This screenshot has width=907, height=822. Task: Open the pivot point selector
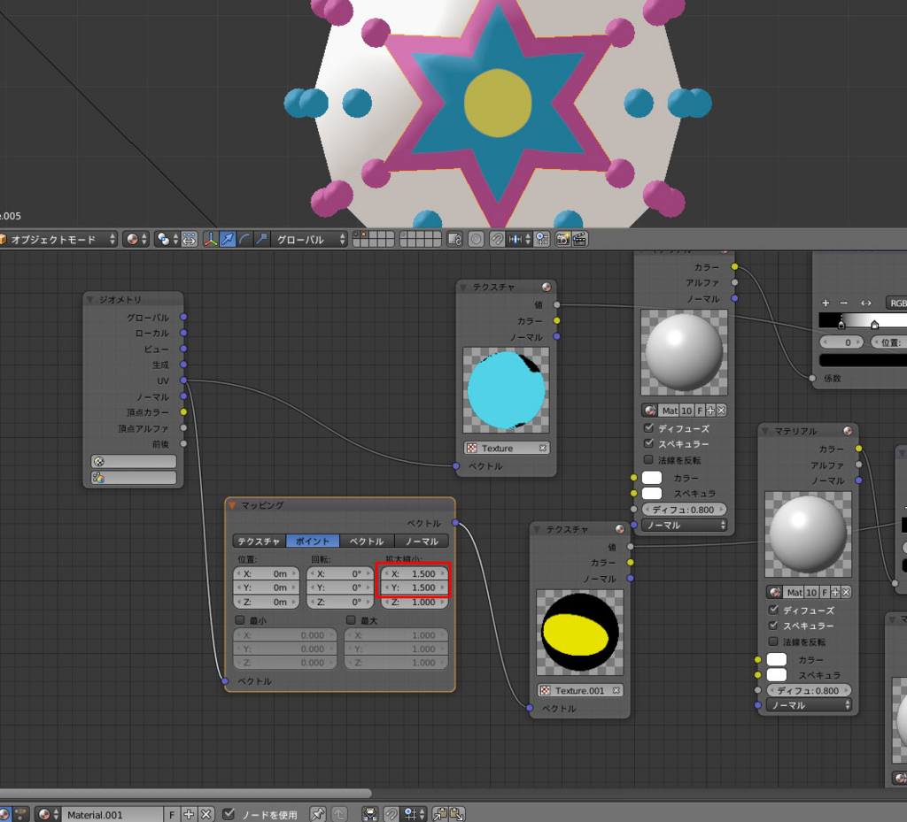coord(167,239)
